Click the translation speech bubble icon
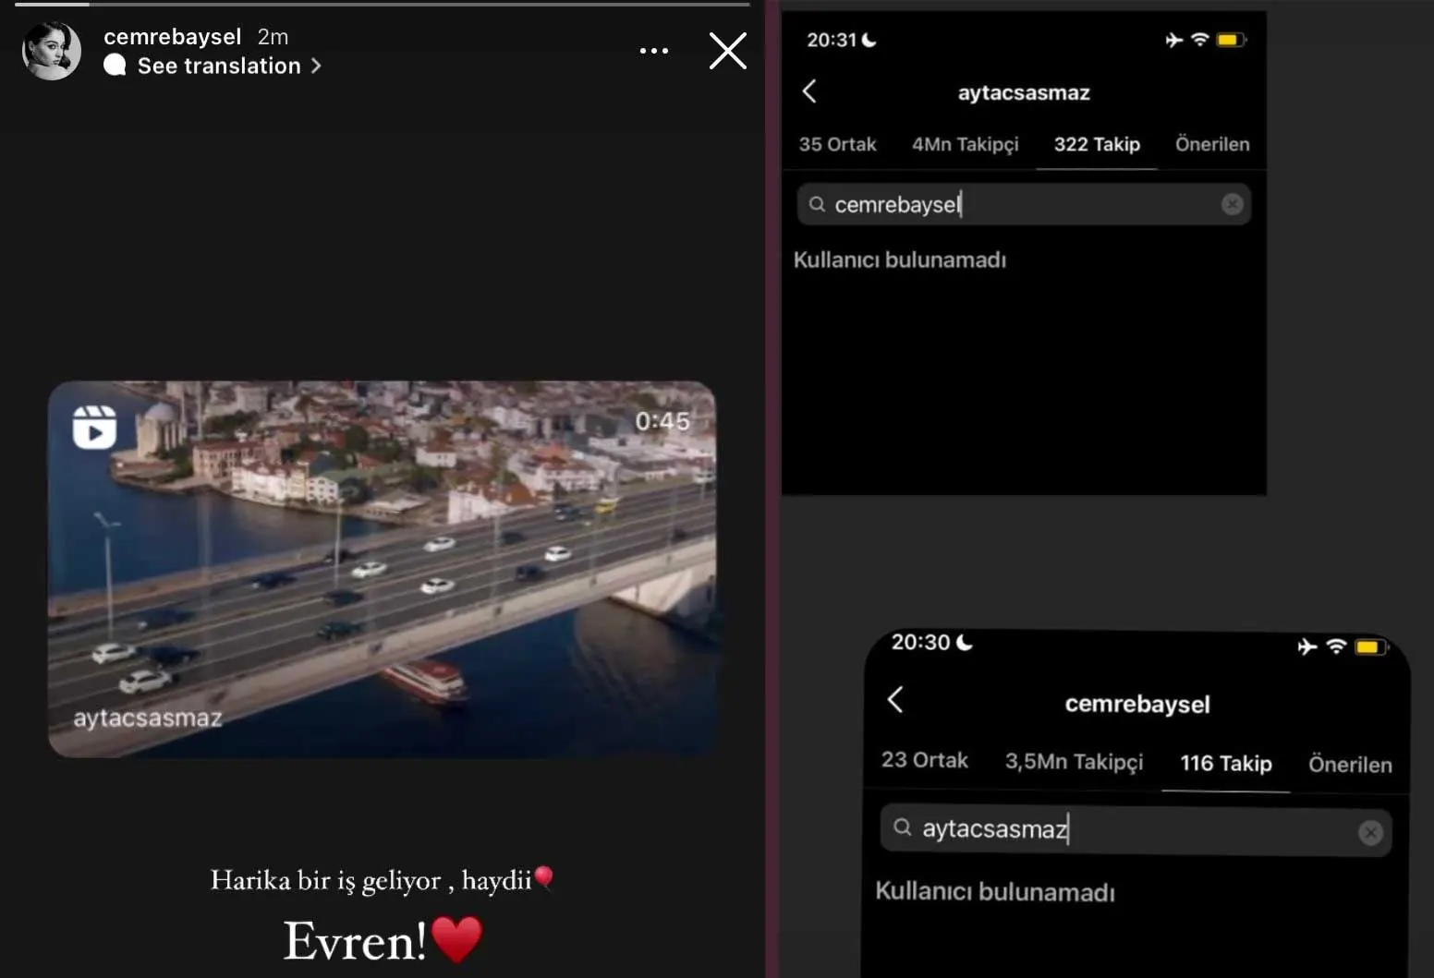 tap(115, 65)
